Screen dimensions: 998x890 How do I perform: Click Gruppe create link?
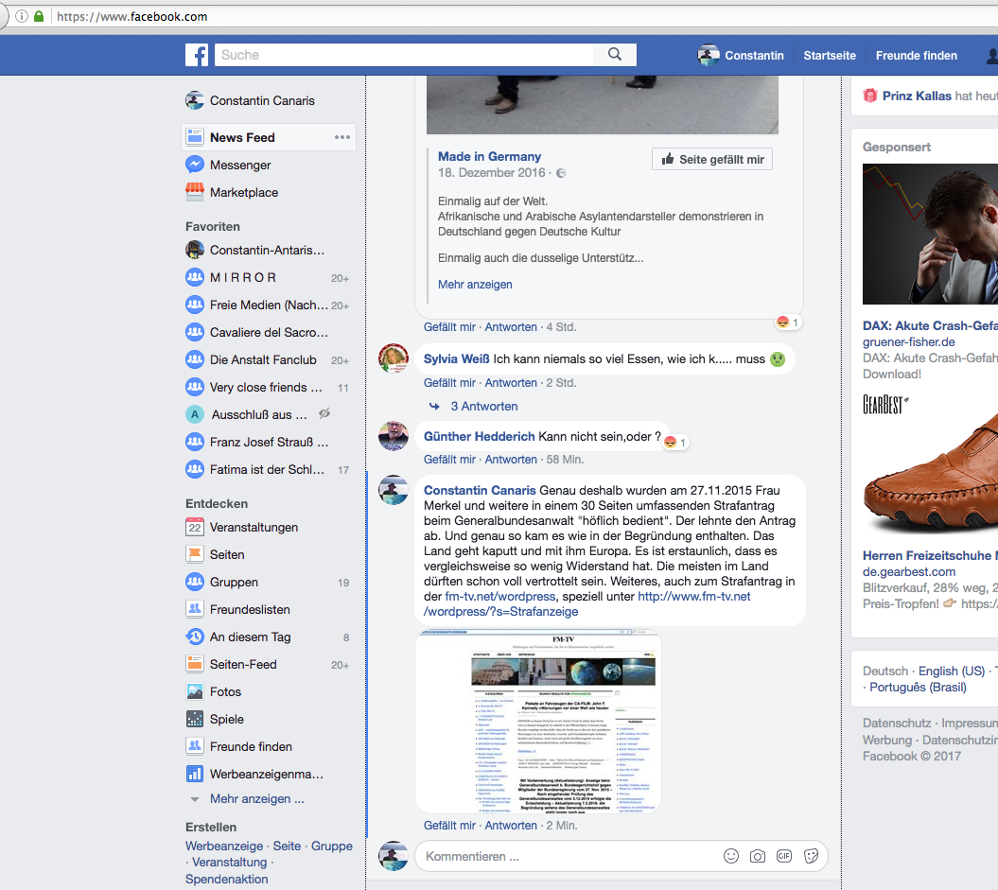[332, 846]
